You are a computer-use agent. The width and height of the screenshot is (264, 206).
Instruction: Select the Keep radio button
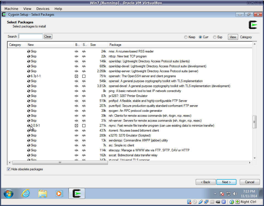186,37
